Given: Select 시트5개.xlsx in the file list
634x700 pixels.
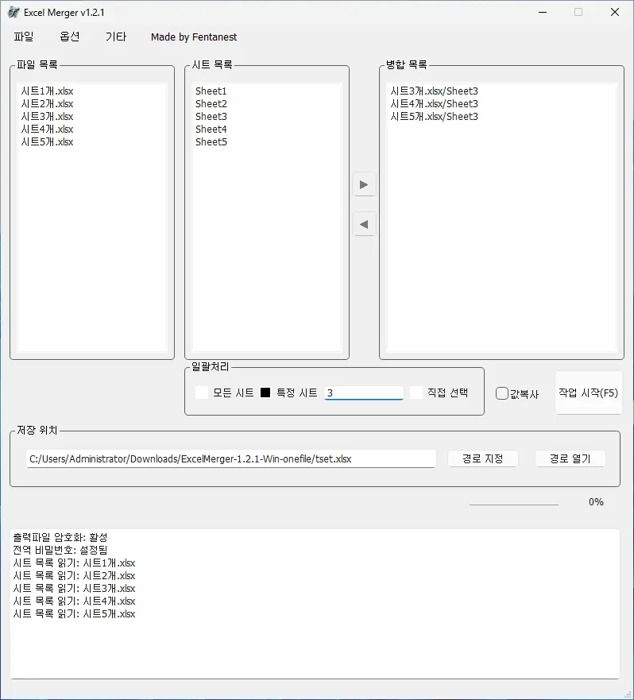Looking at the screenshot, I should [91, 142].
